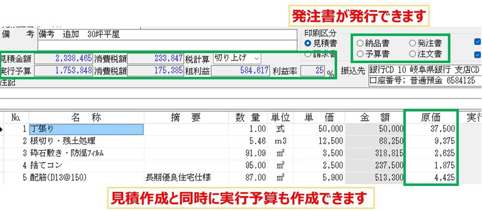
Task: Click the 金額 column header
Action: click(x=375, y=118)
